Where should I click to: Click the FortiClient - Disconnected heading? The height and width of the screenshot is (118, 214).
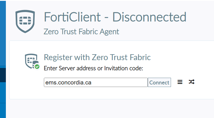[x=115, y=17]
